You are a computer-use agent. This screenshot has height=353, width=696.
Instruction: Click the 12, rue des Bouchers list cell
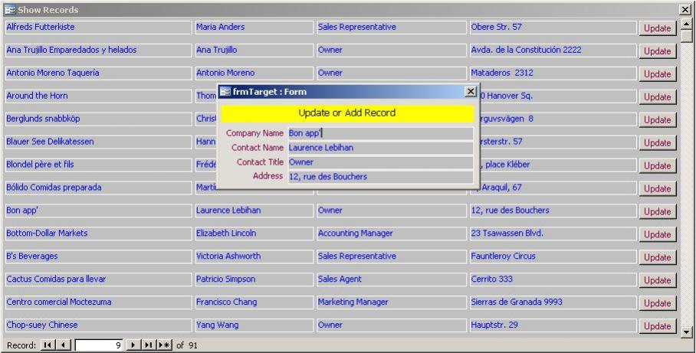point(553,211)
